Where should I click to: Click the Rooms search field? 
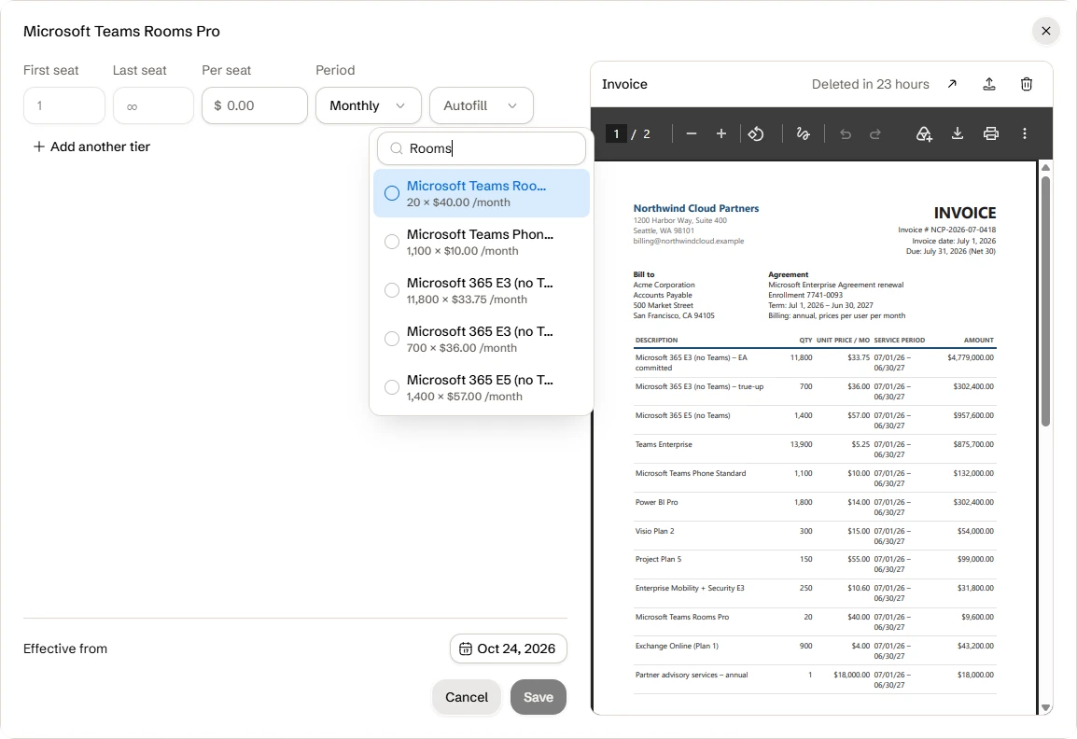(x=482, y=148)
